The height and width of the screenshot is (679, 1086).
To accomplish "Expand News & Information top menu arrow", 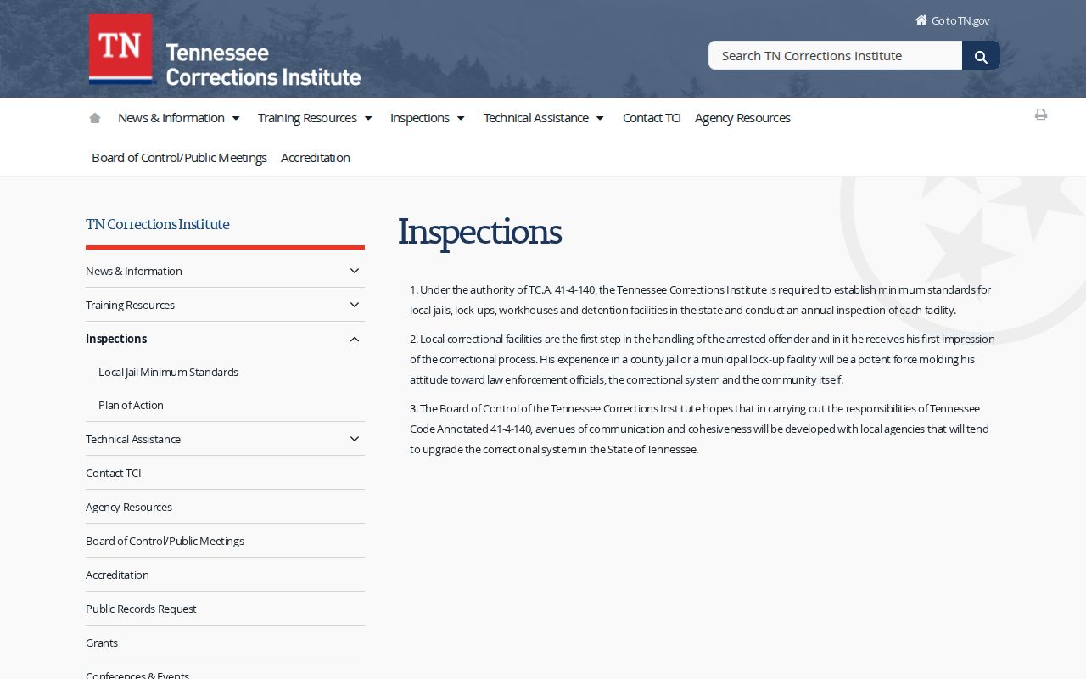I will 236,118.
